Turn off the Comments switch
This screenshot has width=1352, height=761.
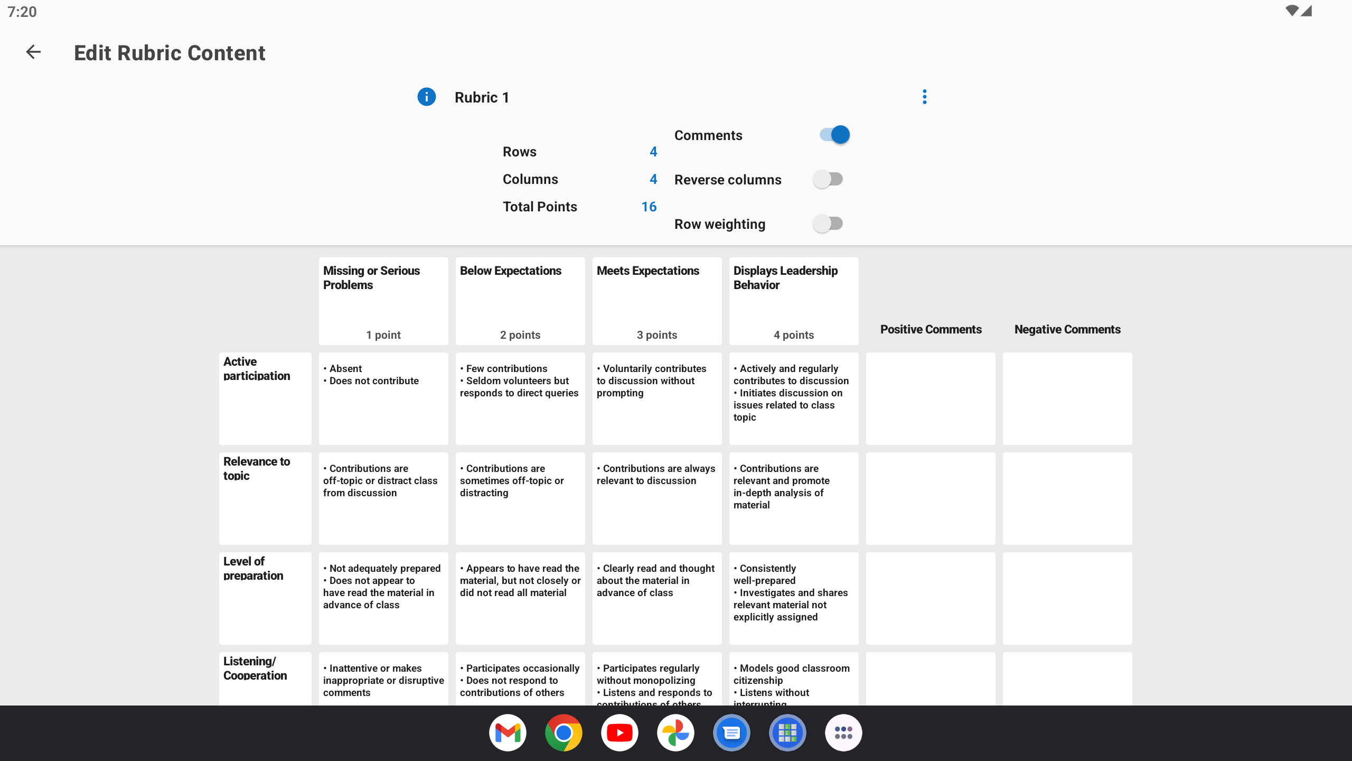[x=834, y=135]
